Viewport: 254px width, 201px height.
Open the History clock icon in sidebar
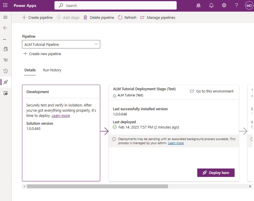coord(6,71)
